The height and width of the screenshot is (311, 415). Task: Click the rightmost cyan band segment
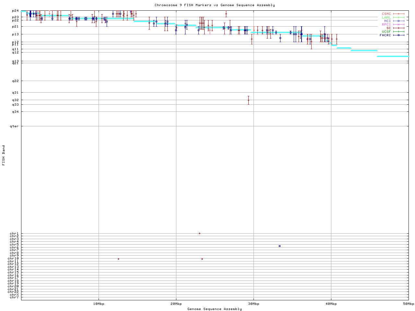pos(393,56)
